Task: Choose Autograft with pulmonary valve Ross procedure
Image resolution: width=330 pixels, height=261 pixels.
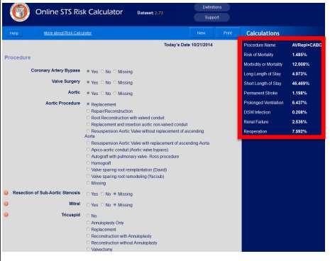Action: click(x=88, y=156)
